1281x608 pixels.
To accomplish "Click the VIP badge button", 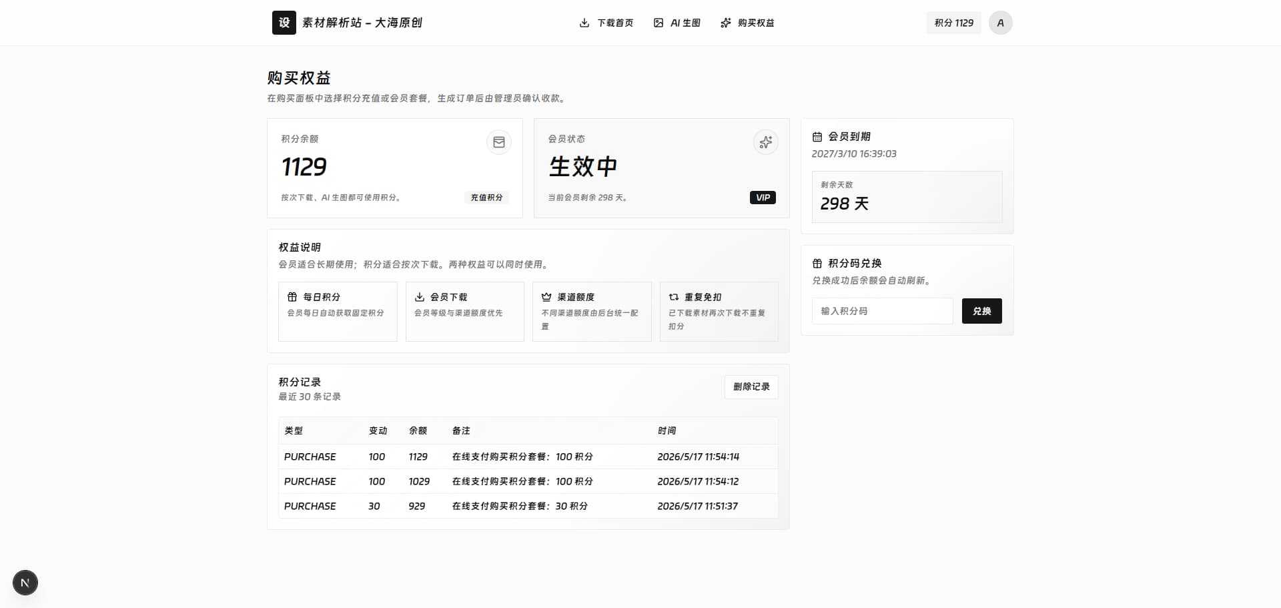I will coord(763,198).
